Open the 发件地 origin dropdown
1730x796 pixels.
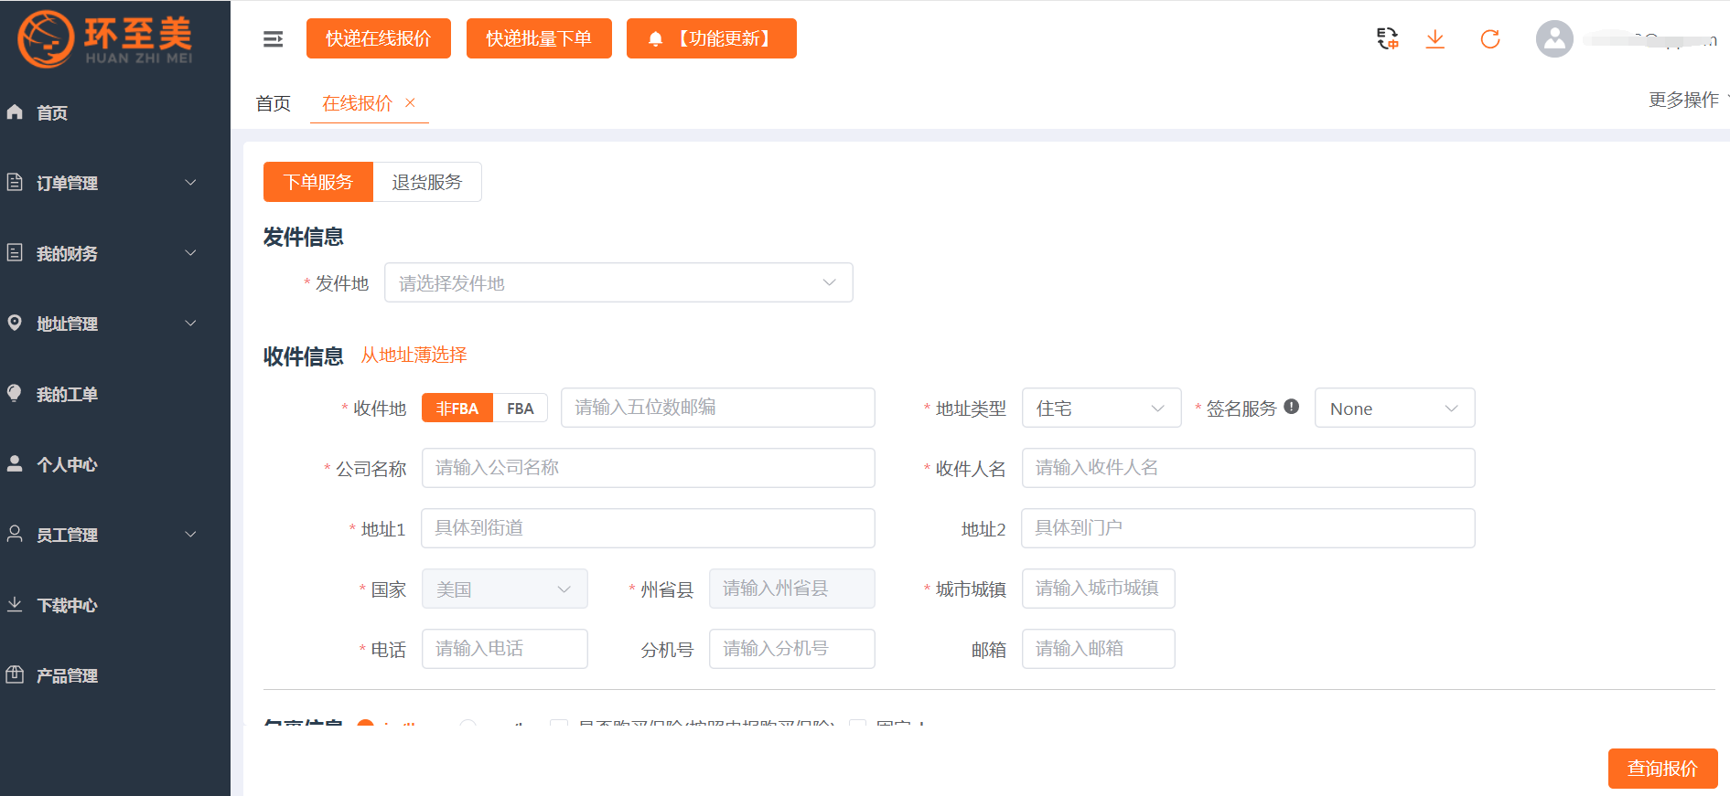(x=618, y=282)
